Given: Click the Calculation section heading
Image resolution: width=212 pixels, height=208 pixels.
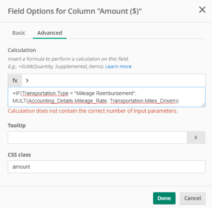Looking at the screenshot, I should [22, 50].
